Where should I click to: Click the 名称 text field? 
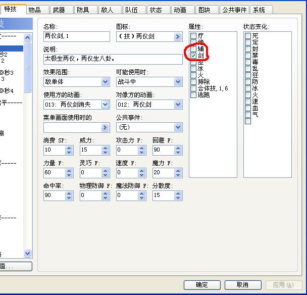pos(77,36)
